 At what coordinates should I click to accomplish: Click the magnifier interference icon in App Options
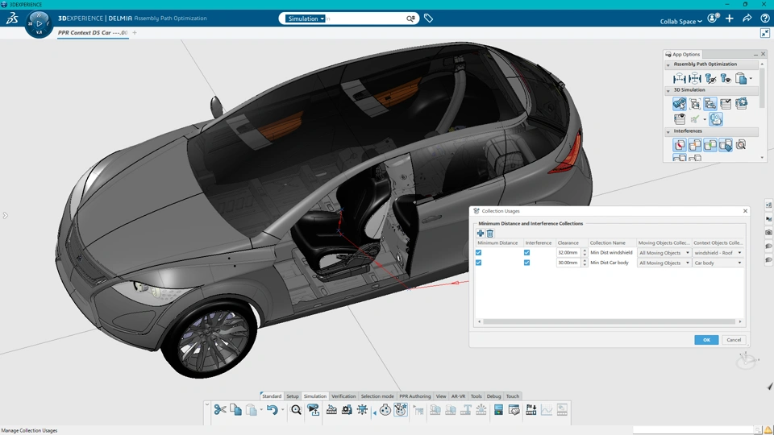click(x=741, y=145)
